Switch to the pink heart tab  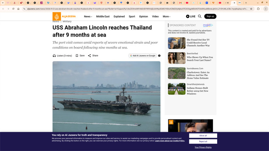(8, 3)
